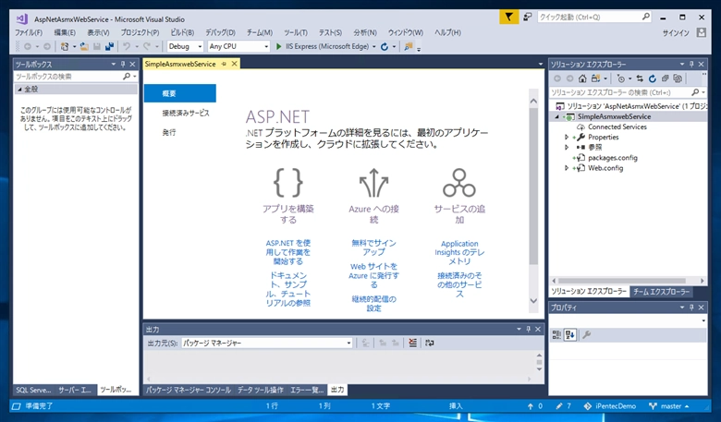
Task: Toggle word wrap icon in output panel
Action: (x=430, y=343)
